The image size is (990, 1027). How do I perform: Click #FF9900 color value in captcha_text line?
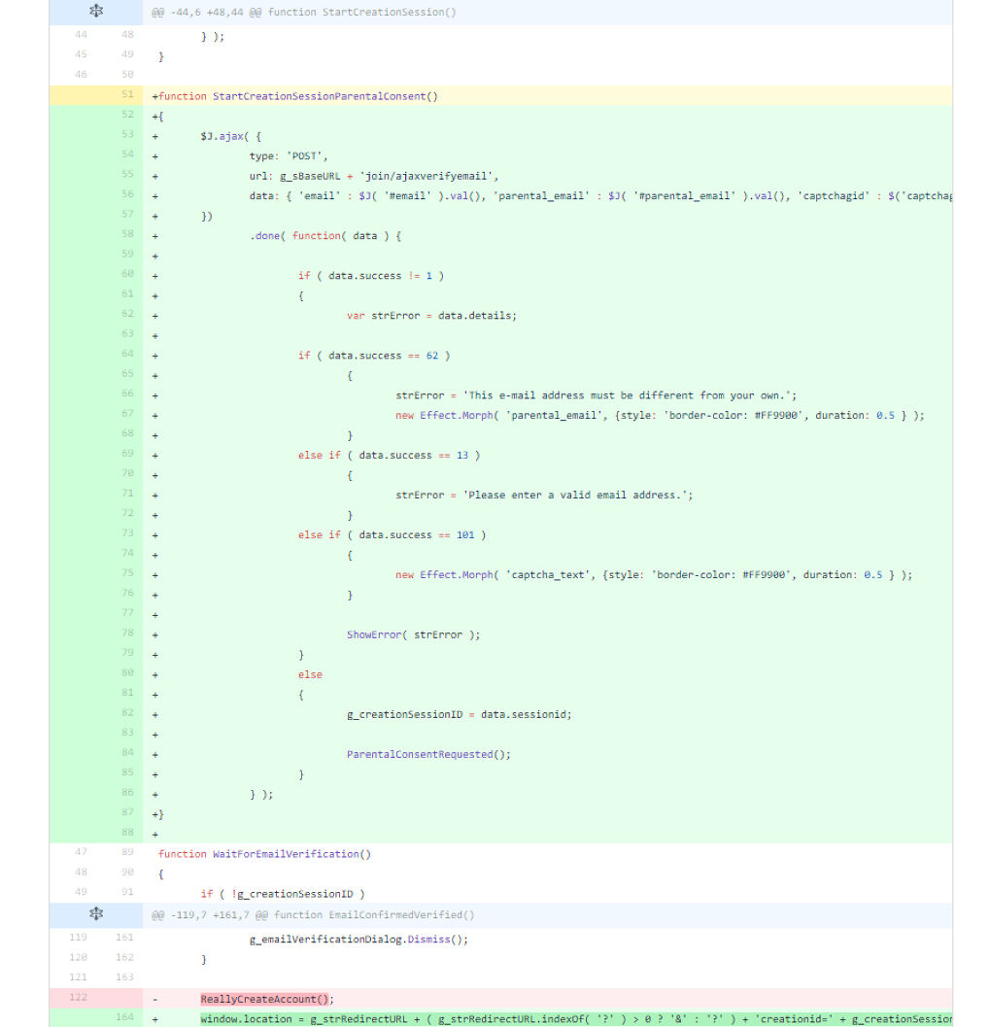point(768,574)
